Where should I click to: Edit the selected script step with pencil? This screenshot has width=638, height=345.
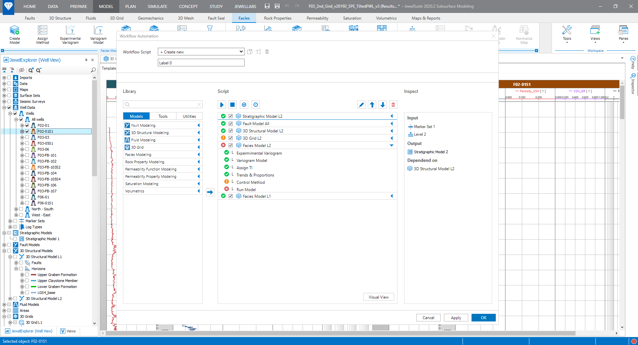(x=361, y=105)
